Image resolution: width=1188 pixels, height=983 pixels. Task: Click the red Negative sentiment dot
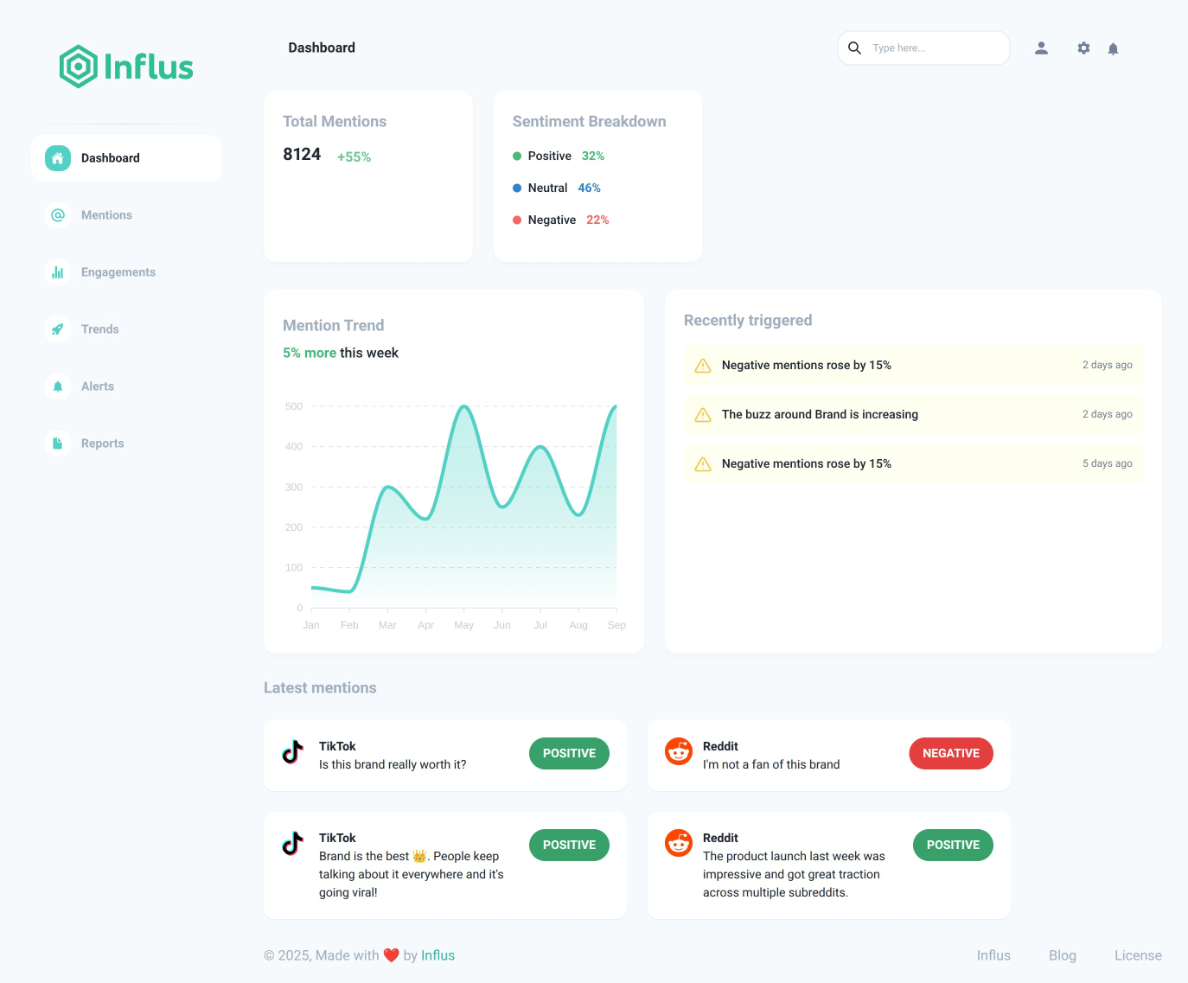(x=517, y=220)
